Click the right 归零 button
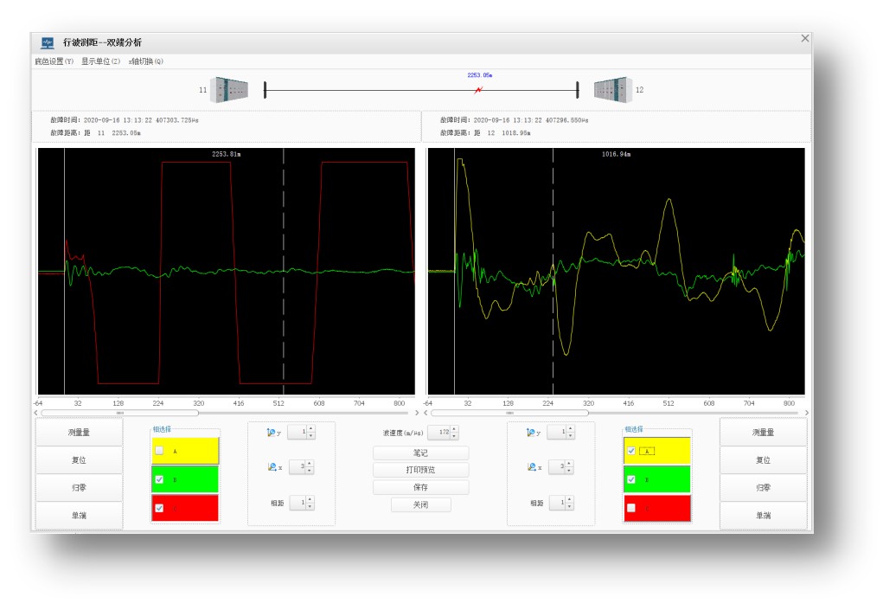 coord(763,488)
